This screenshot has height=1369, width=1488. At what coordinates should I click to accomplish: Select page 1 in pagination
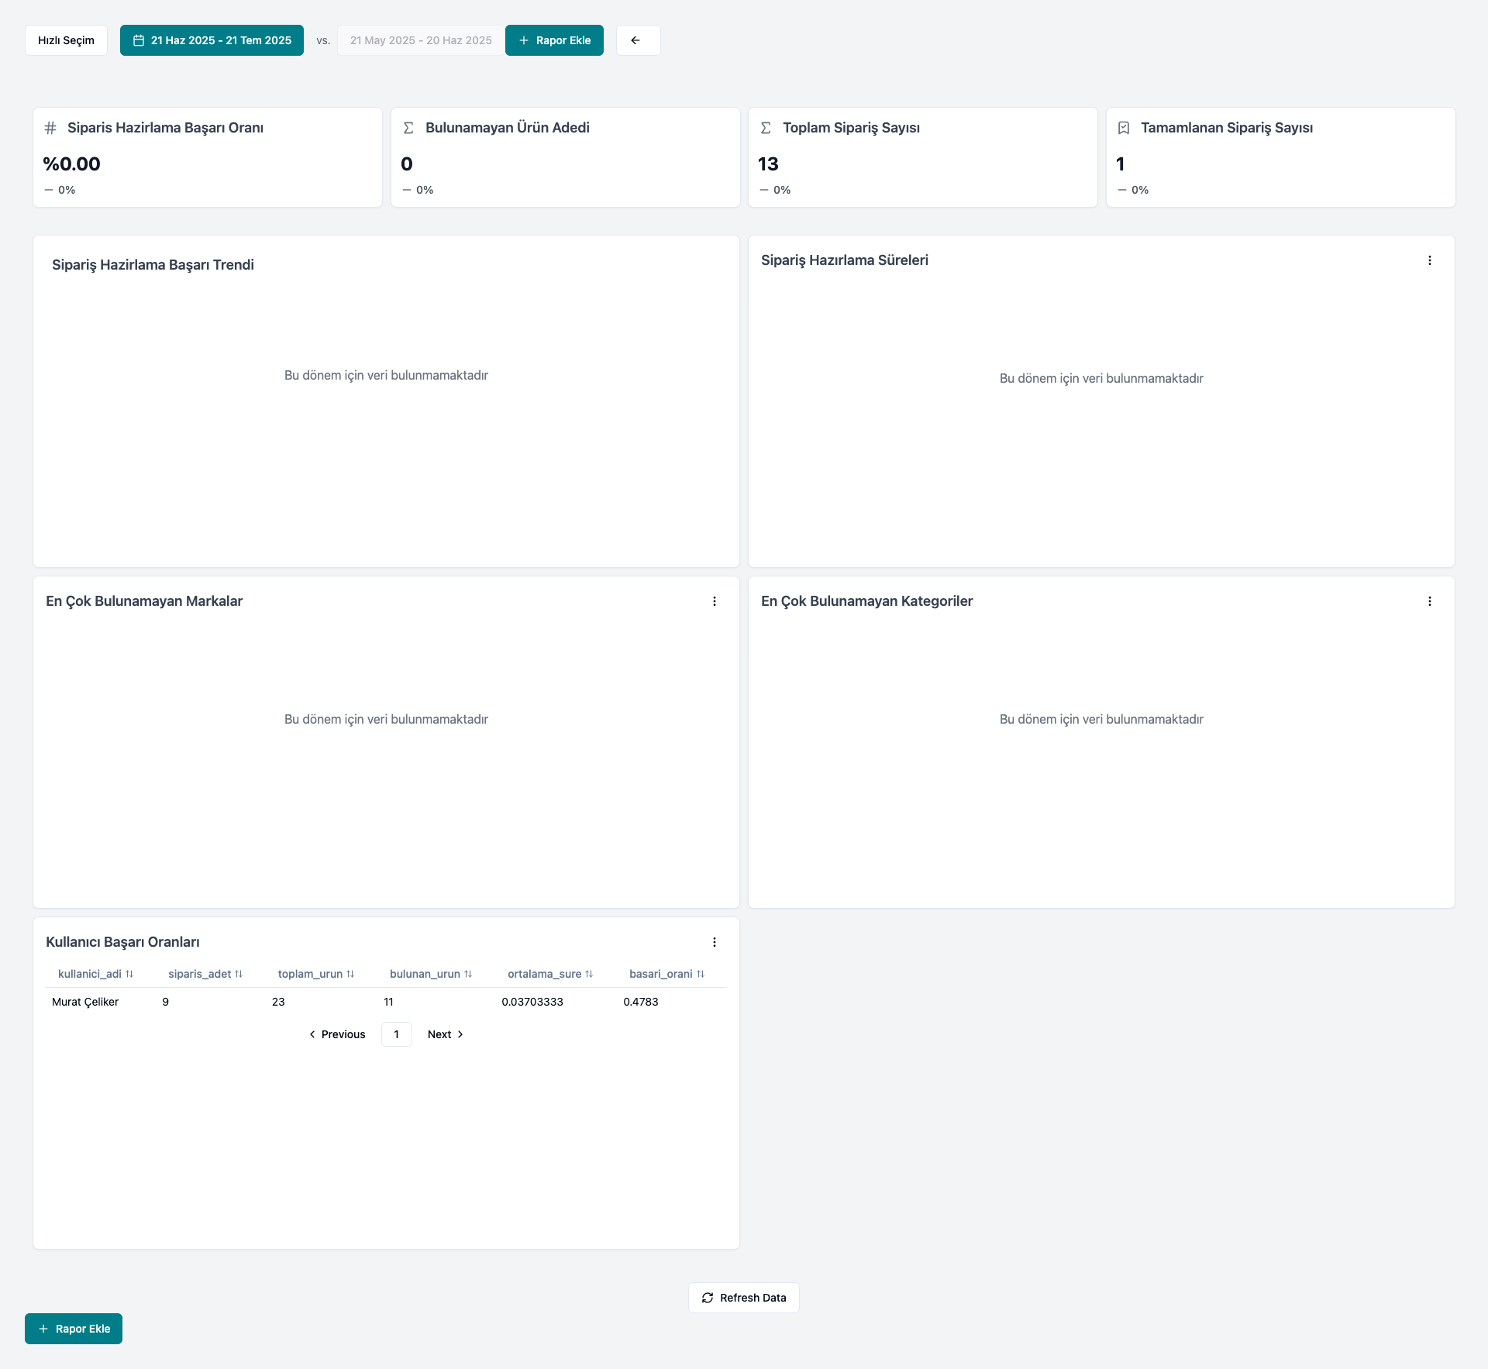[x=396, y=1034]
